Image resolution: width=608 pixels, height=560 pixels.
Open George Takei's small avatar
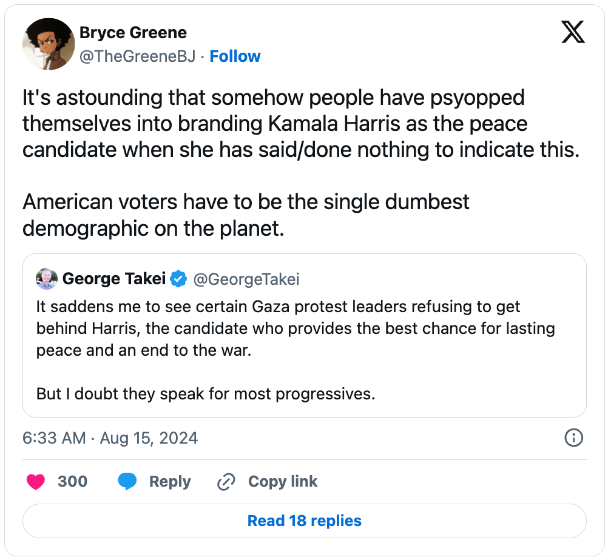[47, 279]
